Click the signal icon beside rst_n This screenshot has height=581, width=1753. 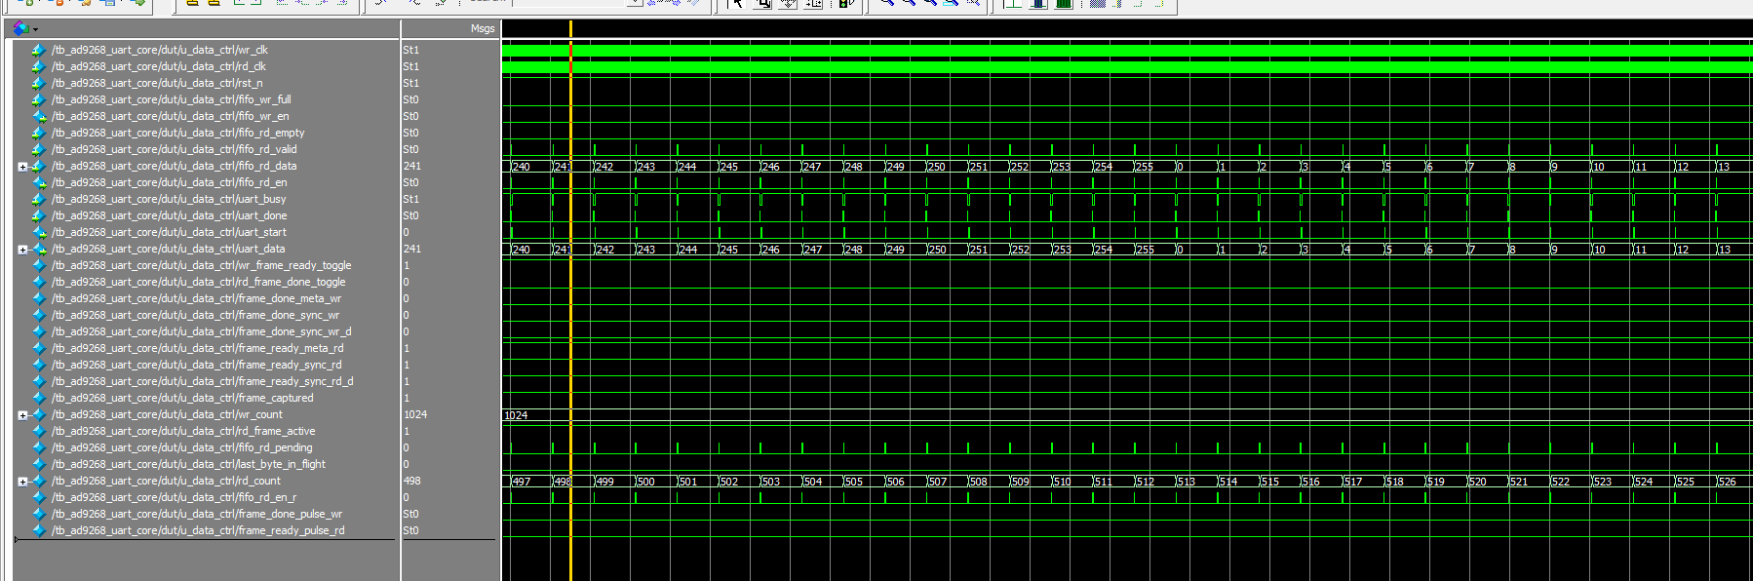click(38, 83)
